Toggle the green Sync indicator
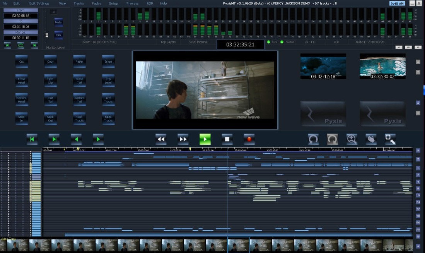Viewport: 425px width, 253px height. click(x=269, y=42)
